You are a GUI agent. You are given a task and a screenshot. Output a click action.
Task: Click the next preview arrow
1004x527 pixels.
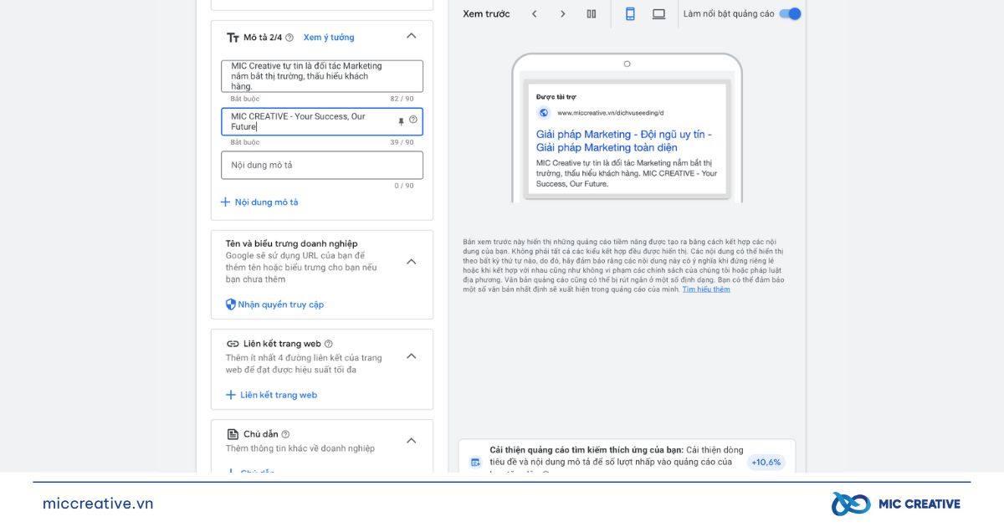562,14
